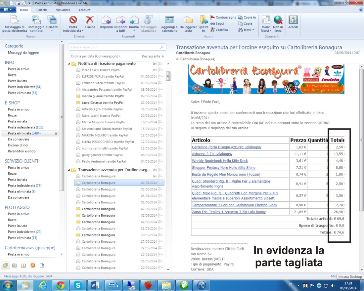Open the Rivenditori e-shop folder
The height and width of the screenshot is (291, 364).
pos(22,151)
